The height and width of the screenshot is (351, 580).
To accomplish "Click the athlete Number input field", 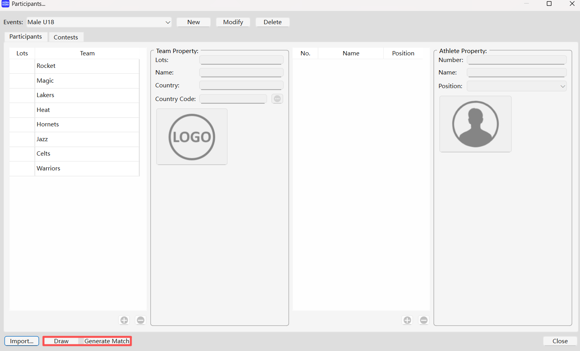I will pos(516,60).
